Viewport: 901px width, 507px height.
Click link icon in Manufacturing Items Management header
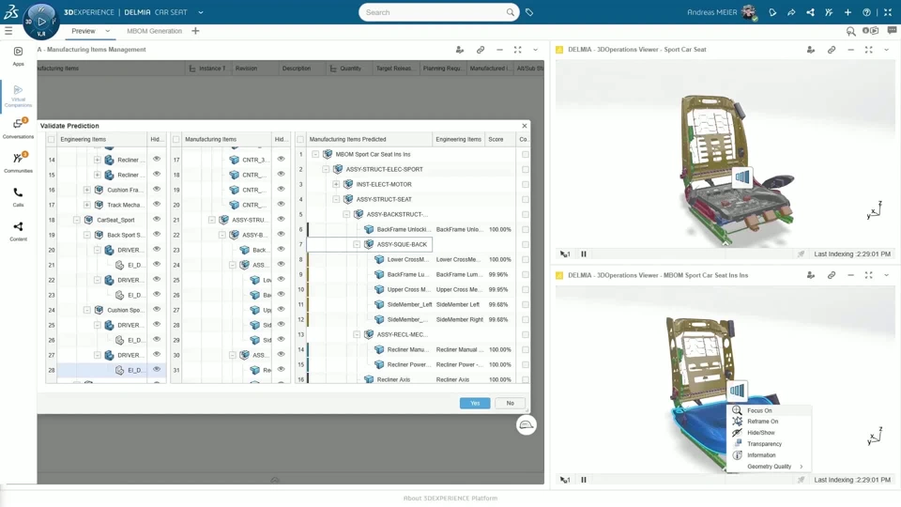click(481, 50)
